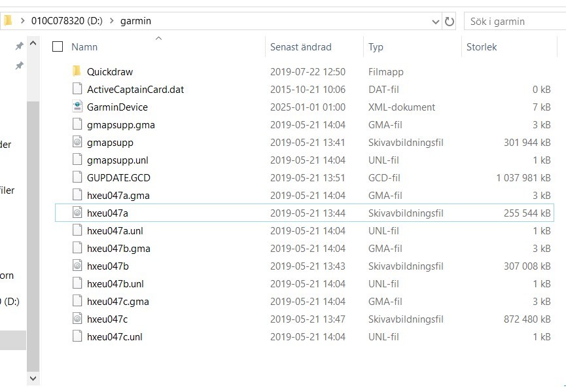Select the GarminDevice file name
The image size is (566, 392).
pyautogui.click(x=117, y=107)
